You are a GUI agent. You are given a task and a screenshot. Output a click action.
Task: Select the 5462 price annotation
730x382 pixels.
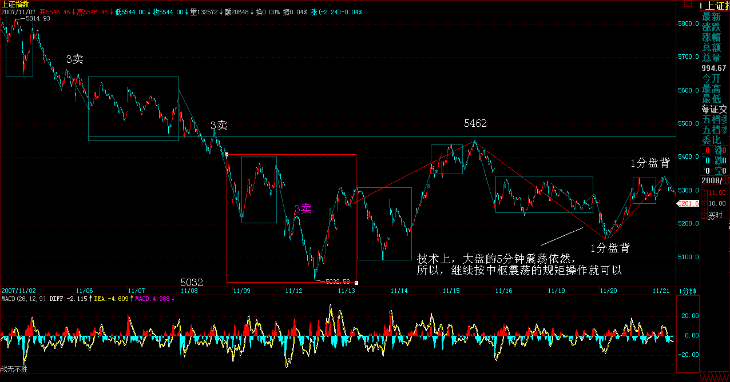point(475,124)
